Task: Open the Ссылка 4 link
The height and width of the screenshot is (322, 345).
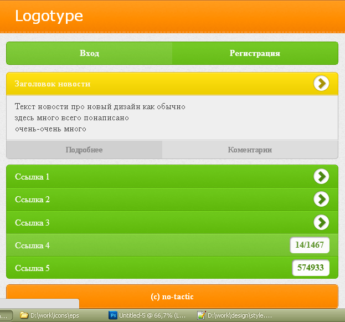Action: pyautogui.click(x=172, y=245)
